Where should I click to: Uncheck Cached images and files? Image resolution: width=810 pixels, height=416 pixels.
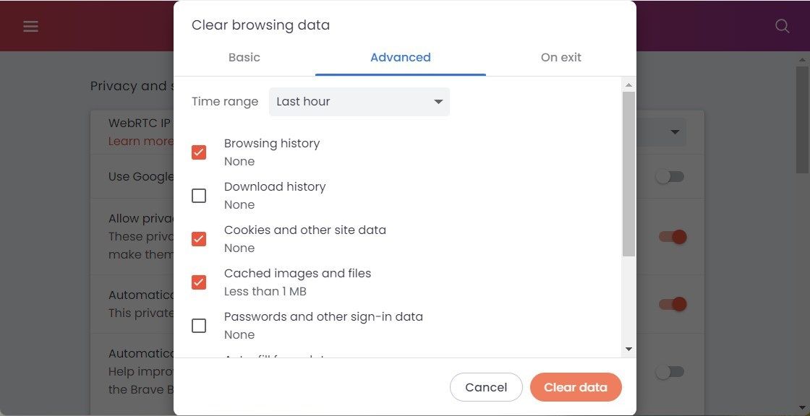point(199,282)
